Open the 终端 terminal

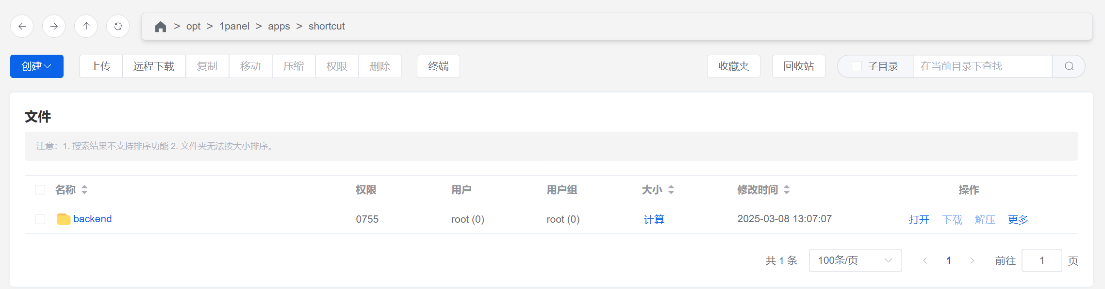pyautogui.click(x=438, y=66)
